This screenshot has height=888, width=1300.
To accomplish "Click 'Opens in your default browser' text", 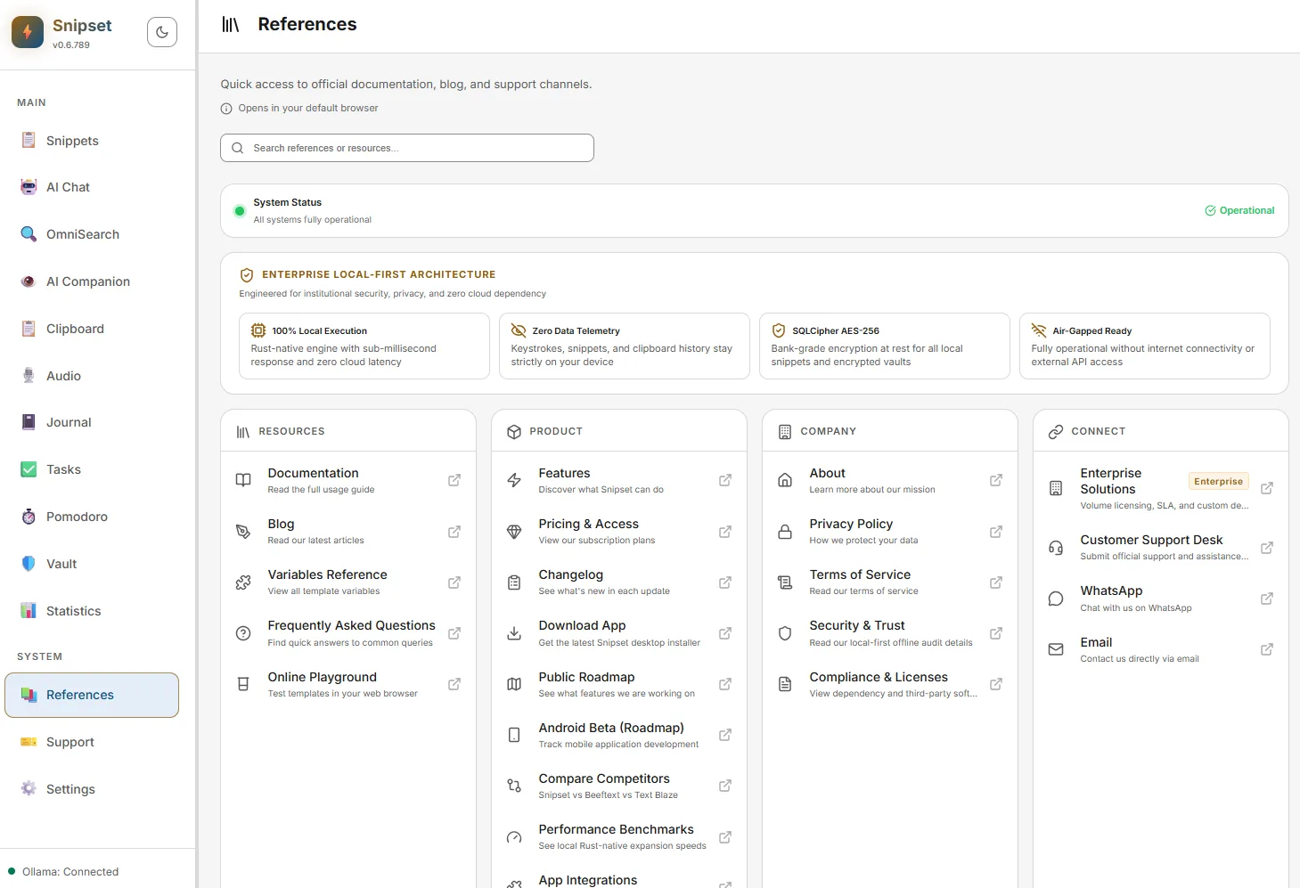I will (308, 108).
